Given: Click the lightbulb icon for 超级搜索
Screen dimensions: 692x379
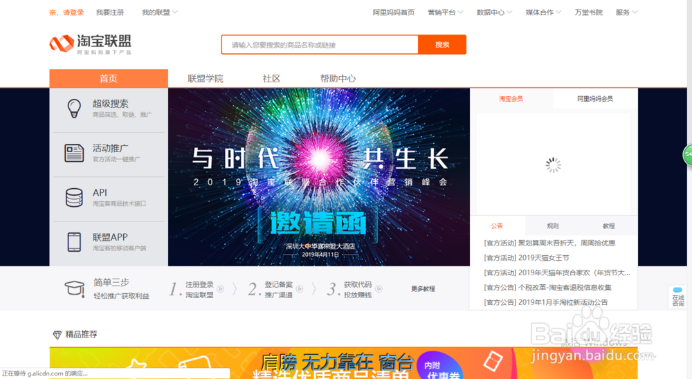Looking at the screenshot, I should 74,109.
